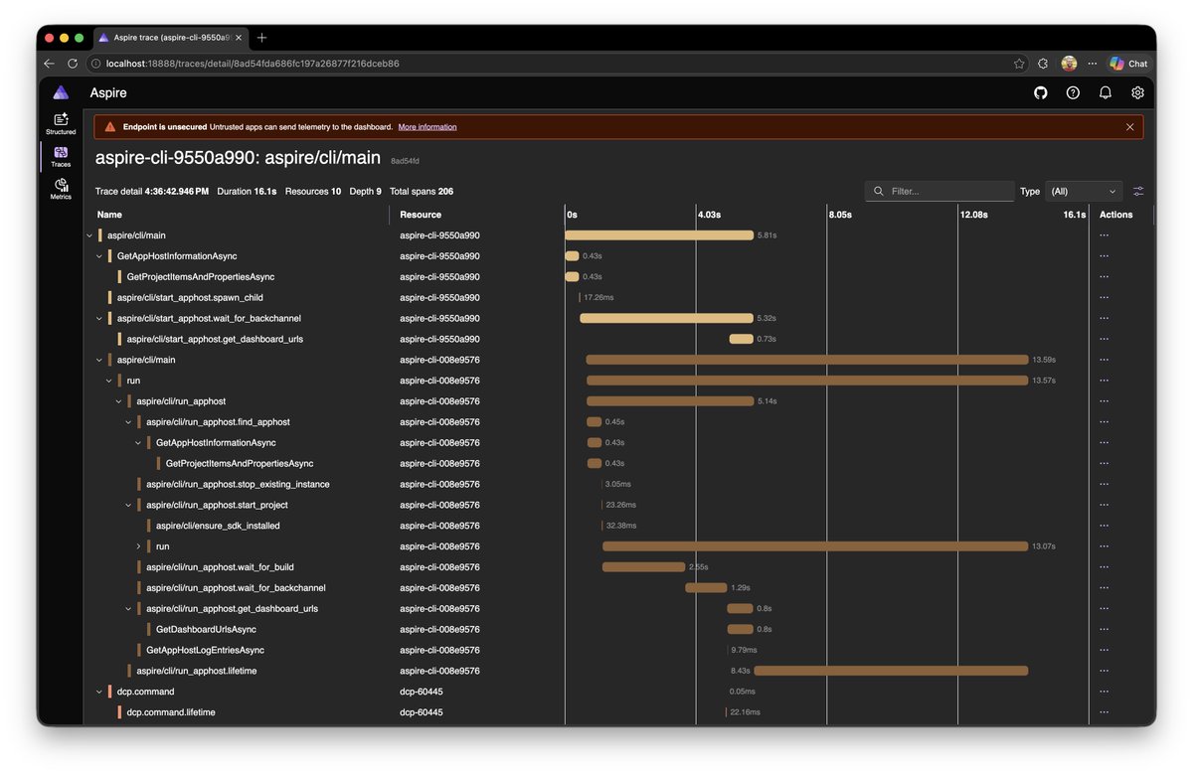Open actions menu for top aspire/cli/main row
The height and width of the screenshot is (775, 1193).
1104,235
